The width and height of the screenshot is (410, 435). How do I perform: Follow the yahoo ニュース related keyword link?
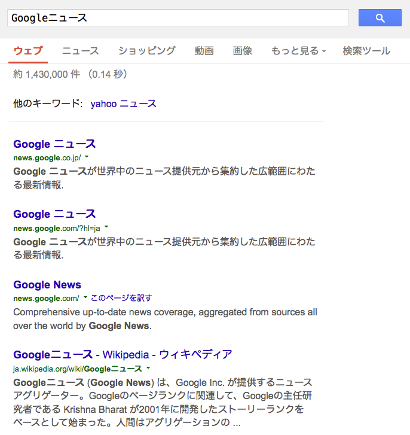(x=123, y=104)
